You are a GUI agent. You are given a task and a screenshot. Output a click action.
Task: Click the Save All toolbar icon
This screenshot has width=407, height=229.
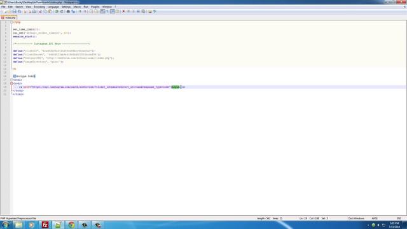pos(19,11)
